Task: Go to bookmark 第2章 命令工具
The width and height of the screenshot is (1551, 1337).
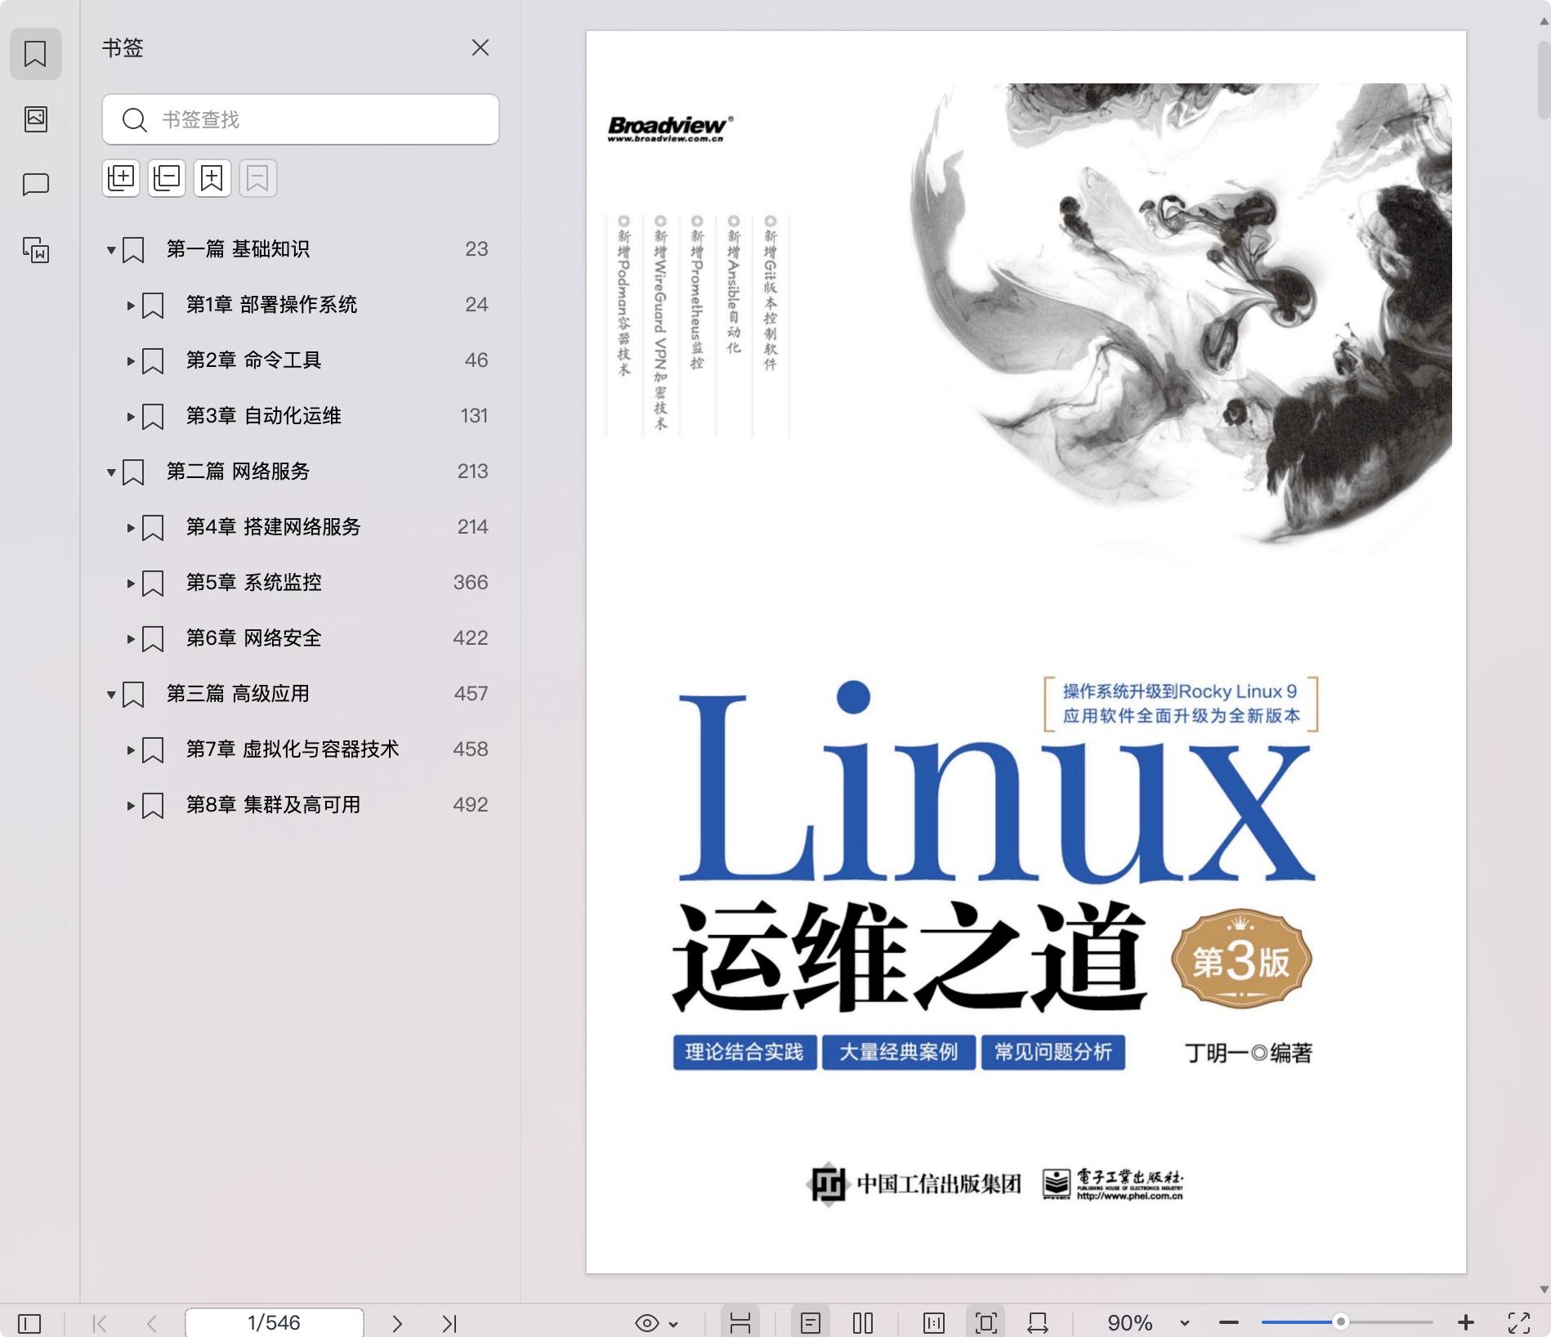Action: coord(253,360)
